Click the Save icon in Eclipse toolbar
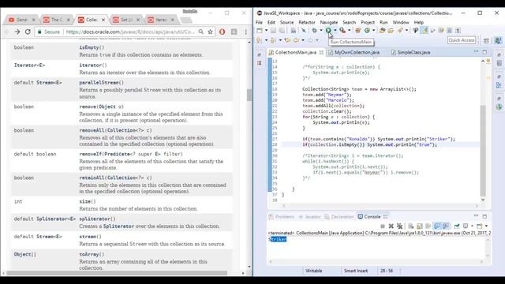Screen dimensions: 505x284 pyautogui.click(x=273, y=30)
